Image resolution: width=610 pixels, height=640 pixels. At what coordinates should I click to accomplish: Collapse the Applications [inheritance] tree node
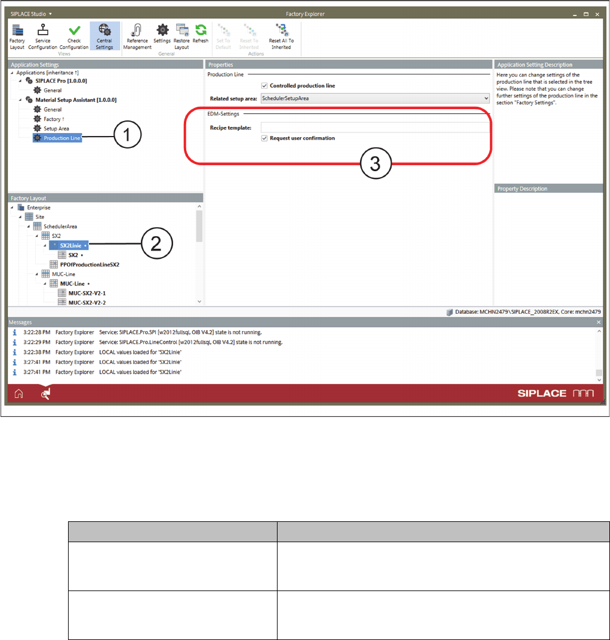pyautogui.click(x=12, y=73)
